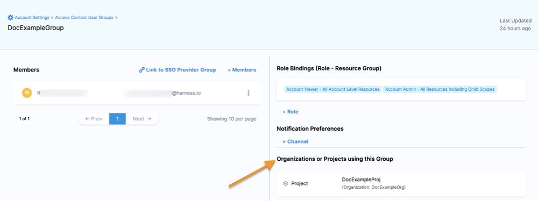Go to next page with Next
This screenshot has width=538, height=201.
coord(142,119)
